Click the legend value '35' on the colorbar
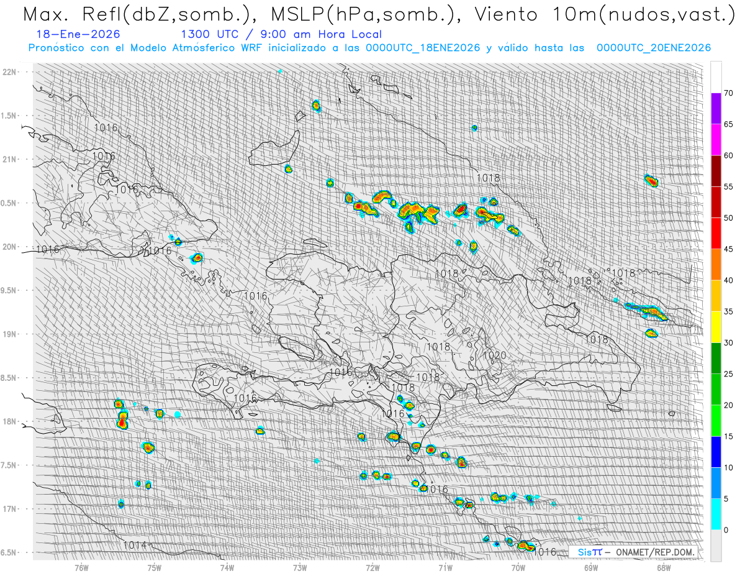The width and height of the screenshot is (745, 576). tap(729, 311)
